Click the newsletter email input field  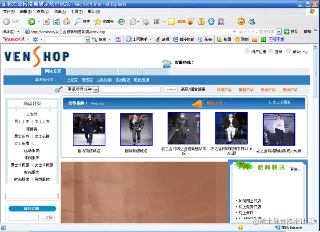24,217
